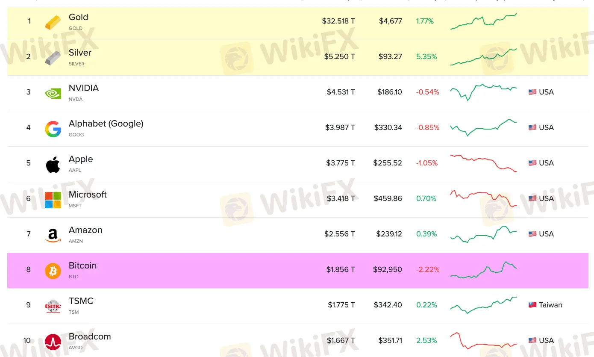594x357 pixels.
Task: Click the Gold bar icon
Action: (x=53, y=21)
